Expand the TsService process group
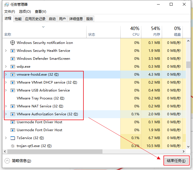The height and width of the screenshot is (170, 193). (6, 138)
